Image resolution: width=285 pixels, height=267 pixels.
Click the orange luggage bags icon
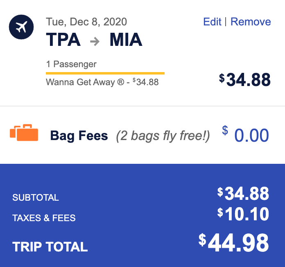coord(24,133)
